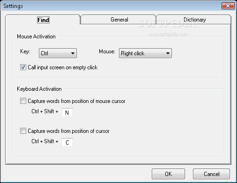The width and height of the screenshot is (237, 183).
Task: Open the Key combo box showing Ctrl
Action: point(58,53)
